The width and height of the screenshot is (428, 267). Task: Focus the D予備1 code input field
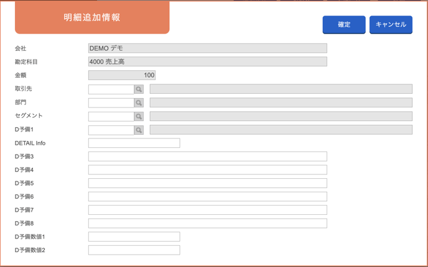tap(111, 130)
